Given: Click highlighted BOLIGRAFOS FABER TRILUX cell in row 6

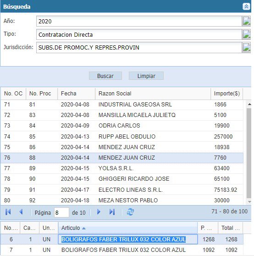Looking at the screenshot, I should click(128, 239).
